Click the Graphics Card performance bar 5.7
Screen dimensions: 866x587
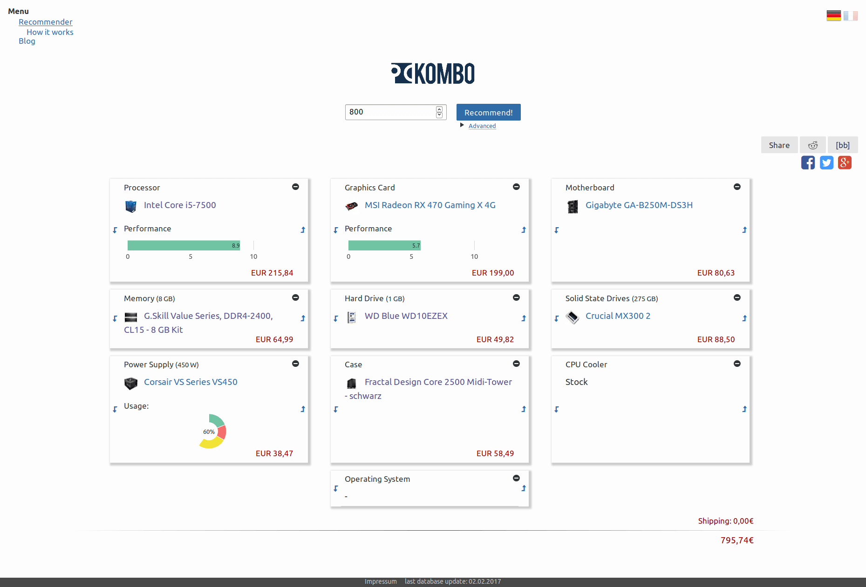click(384, 245)
